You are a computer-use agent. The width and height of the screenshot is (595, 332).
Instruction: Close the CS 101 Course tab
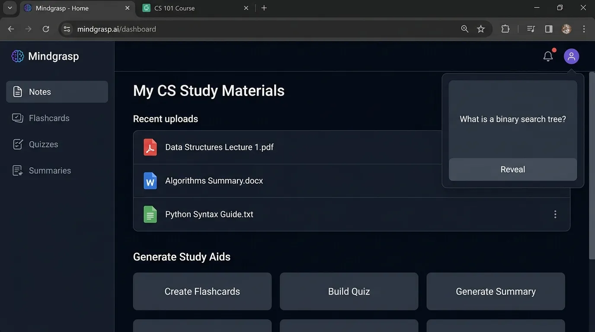click(246, 8)
